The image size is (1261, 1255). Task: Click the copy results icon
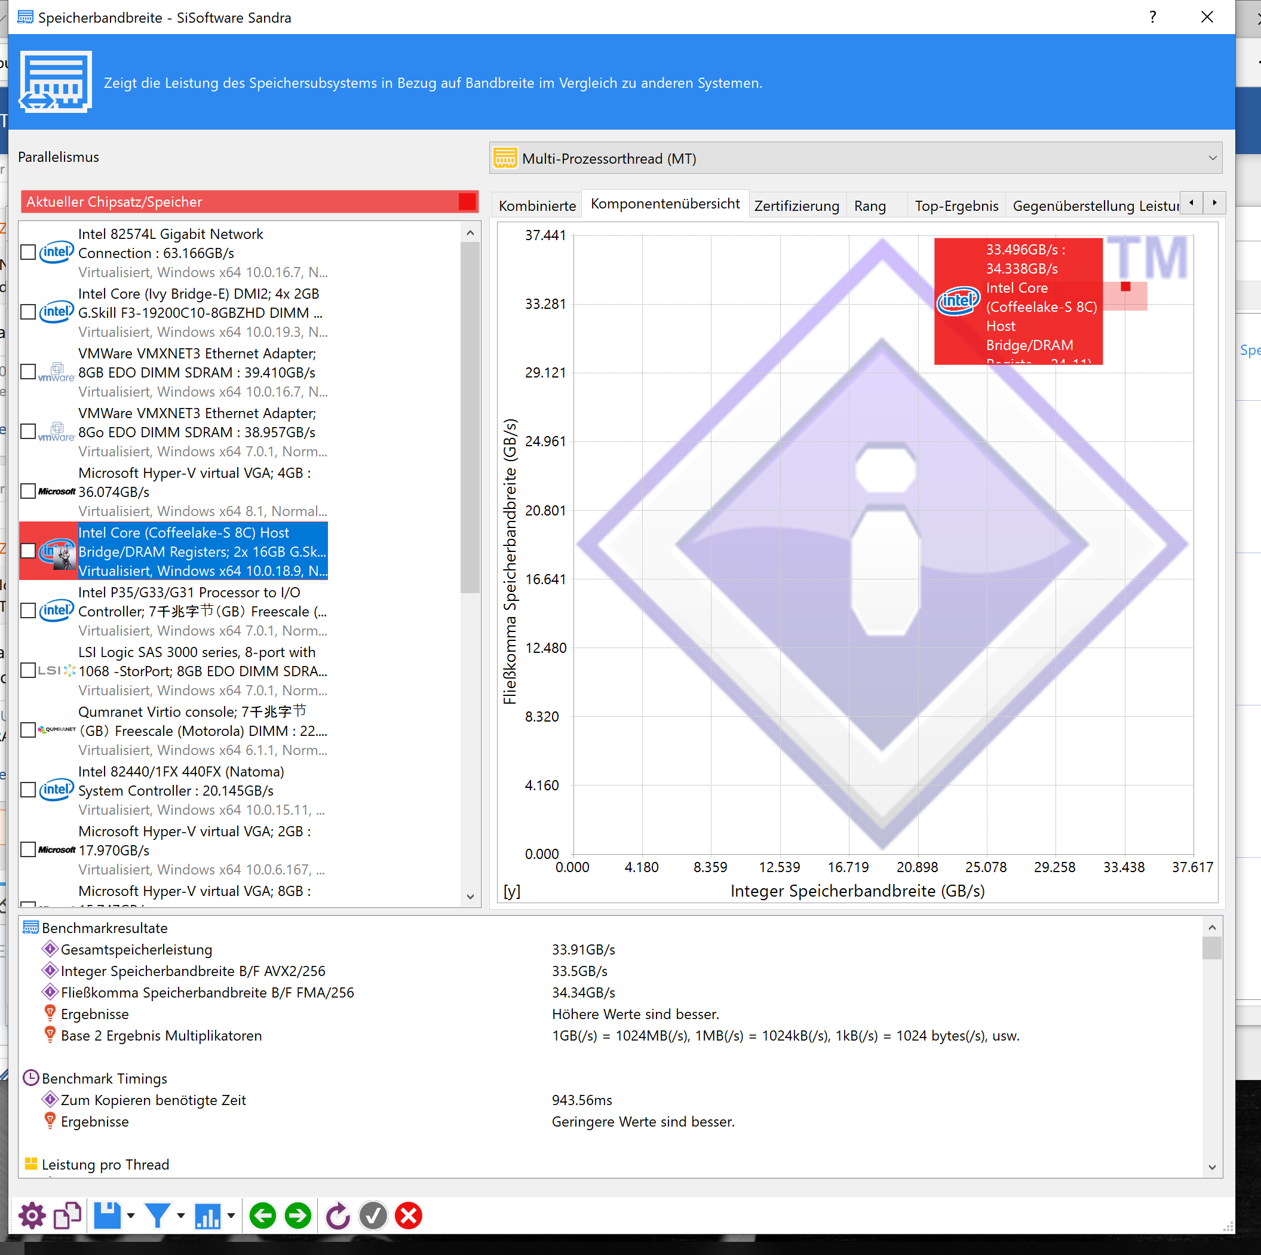tap(68, 1216)
